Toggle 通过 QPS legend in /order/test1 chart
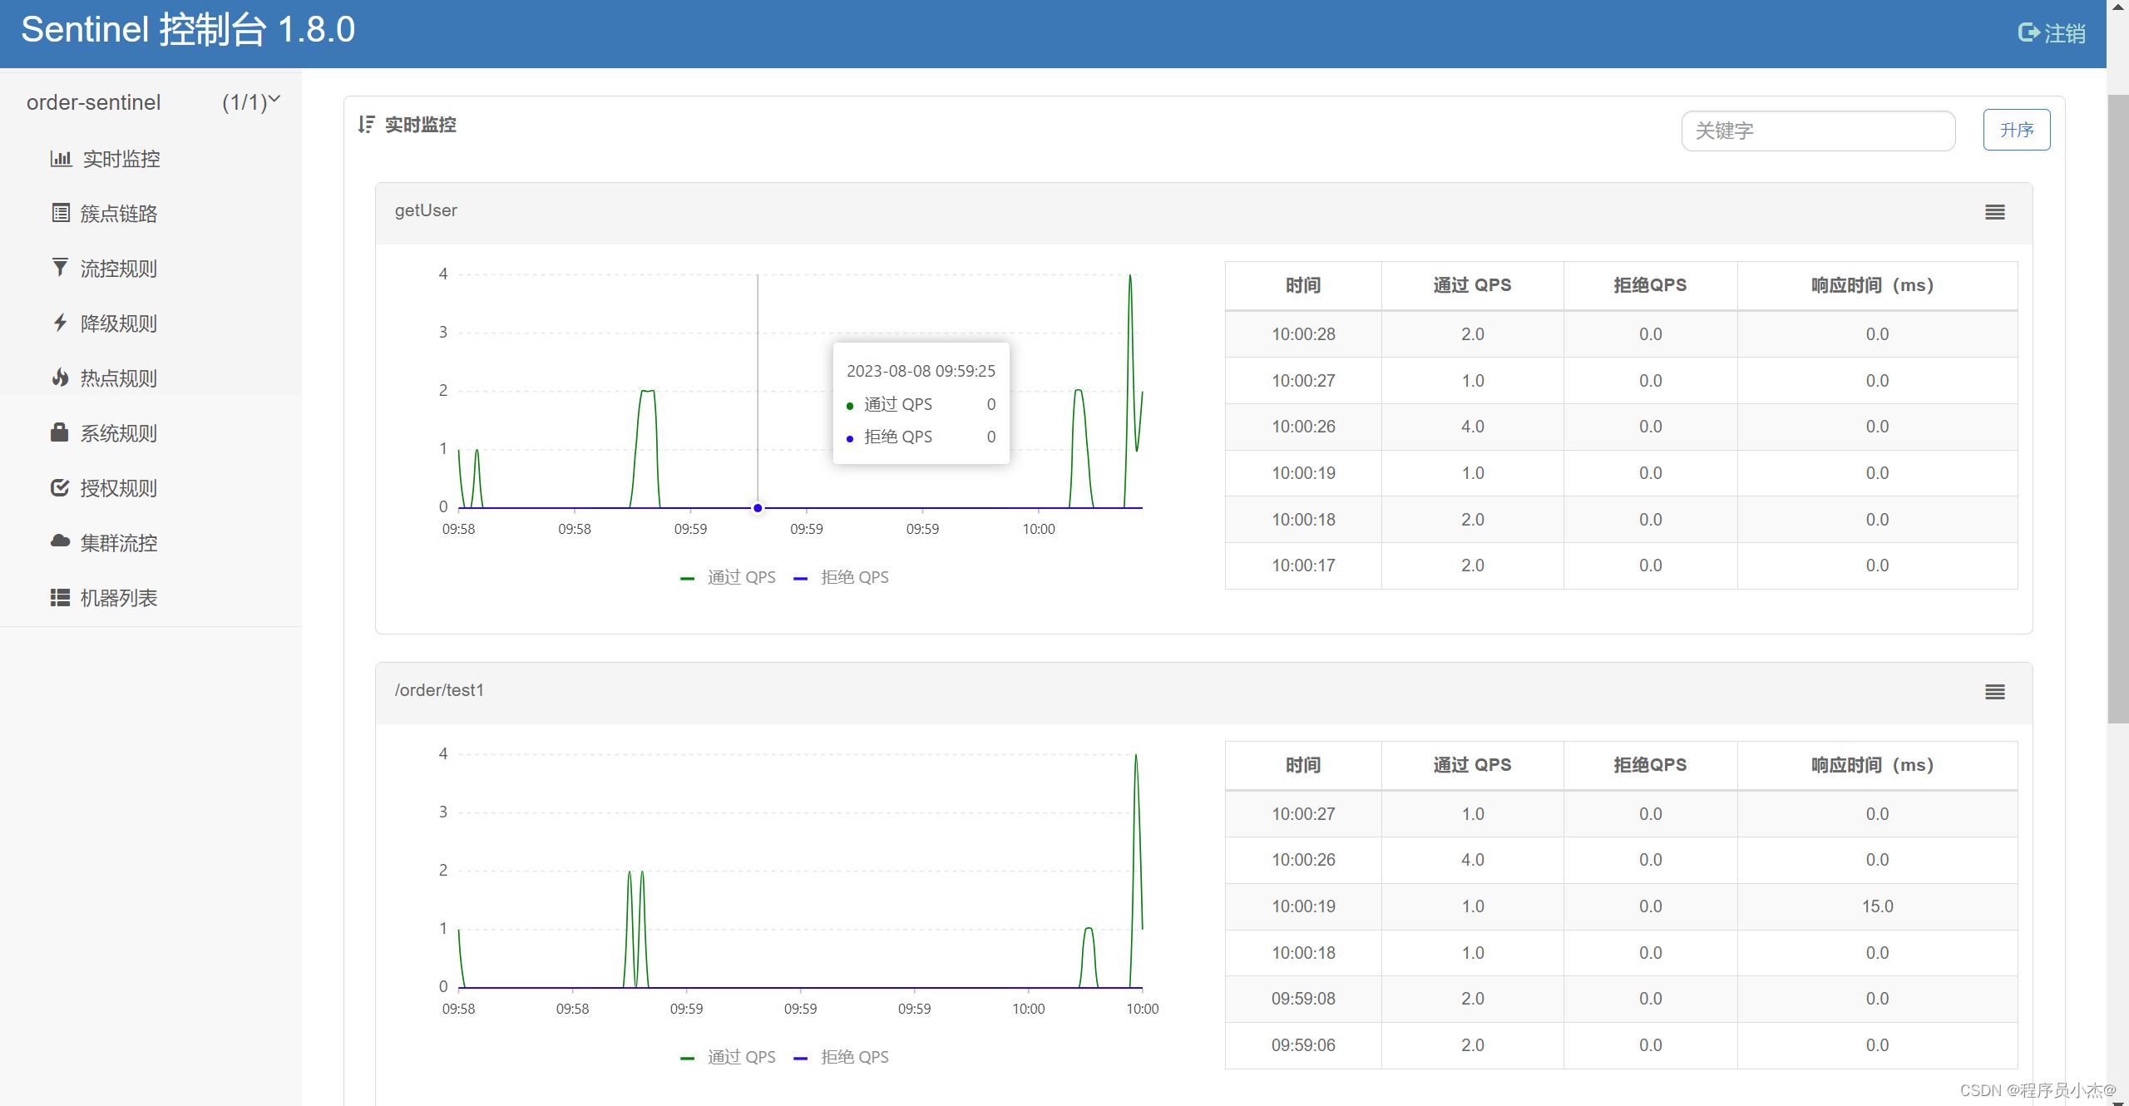Screen dimensions: 2129x1106 click(729, 1057)
